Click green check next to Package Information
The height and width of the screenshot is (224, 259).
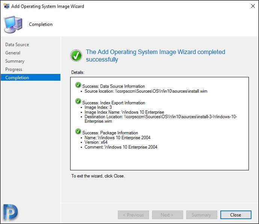tap(78, 131)
